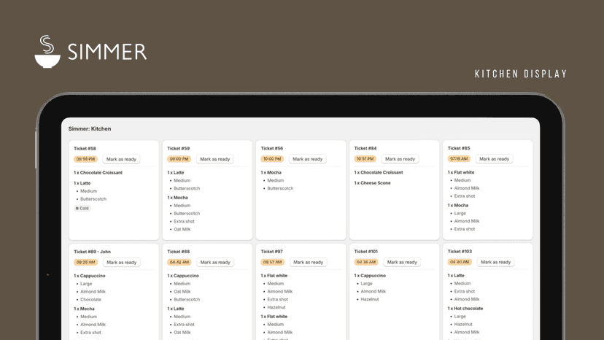
Task: Mark Ticket #101 as ready
Action: [402, 262]
